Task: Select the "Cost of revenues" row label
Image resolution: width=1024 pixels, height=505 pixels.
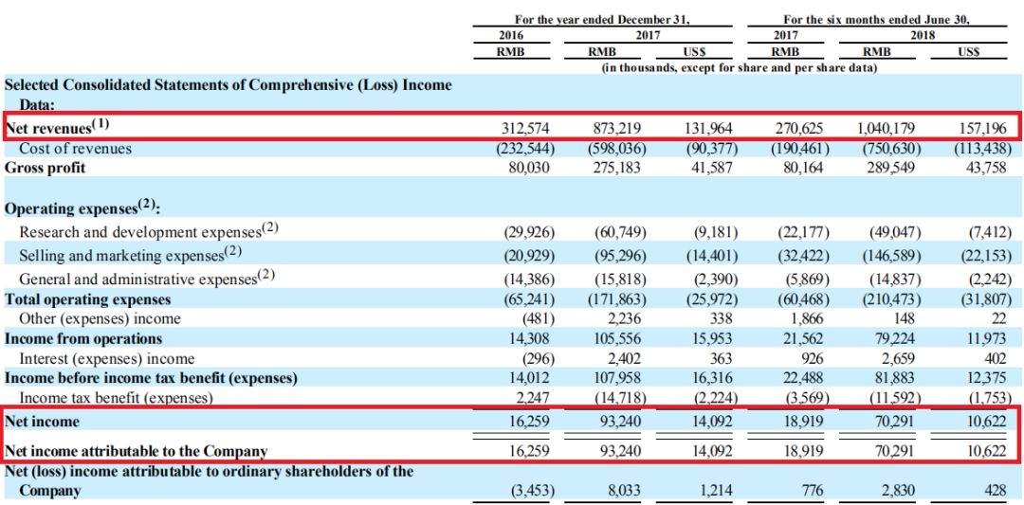Action: (x=75, y=149)
